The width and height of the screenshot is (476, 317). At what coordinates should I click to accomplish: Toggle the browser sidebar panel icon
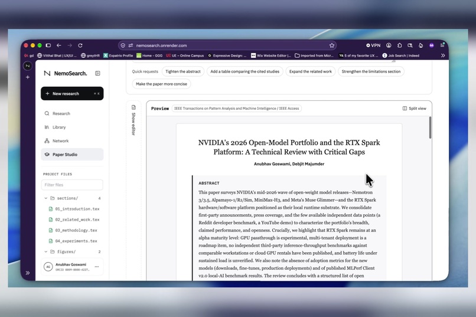(48, 45)
